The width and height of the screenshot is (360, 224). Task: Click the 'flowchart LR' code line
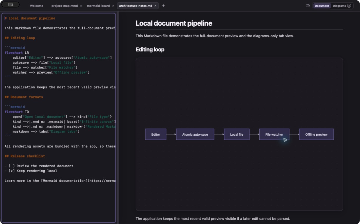point(17,53)
